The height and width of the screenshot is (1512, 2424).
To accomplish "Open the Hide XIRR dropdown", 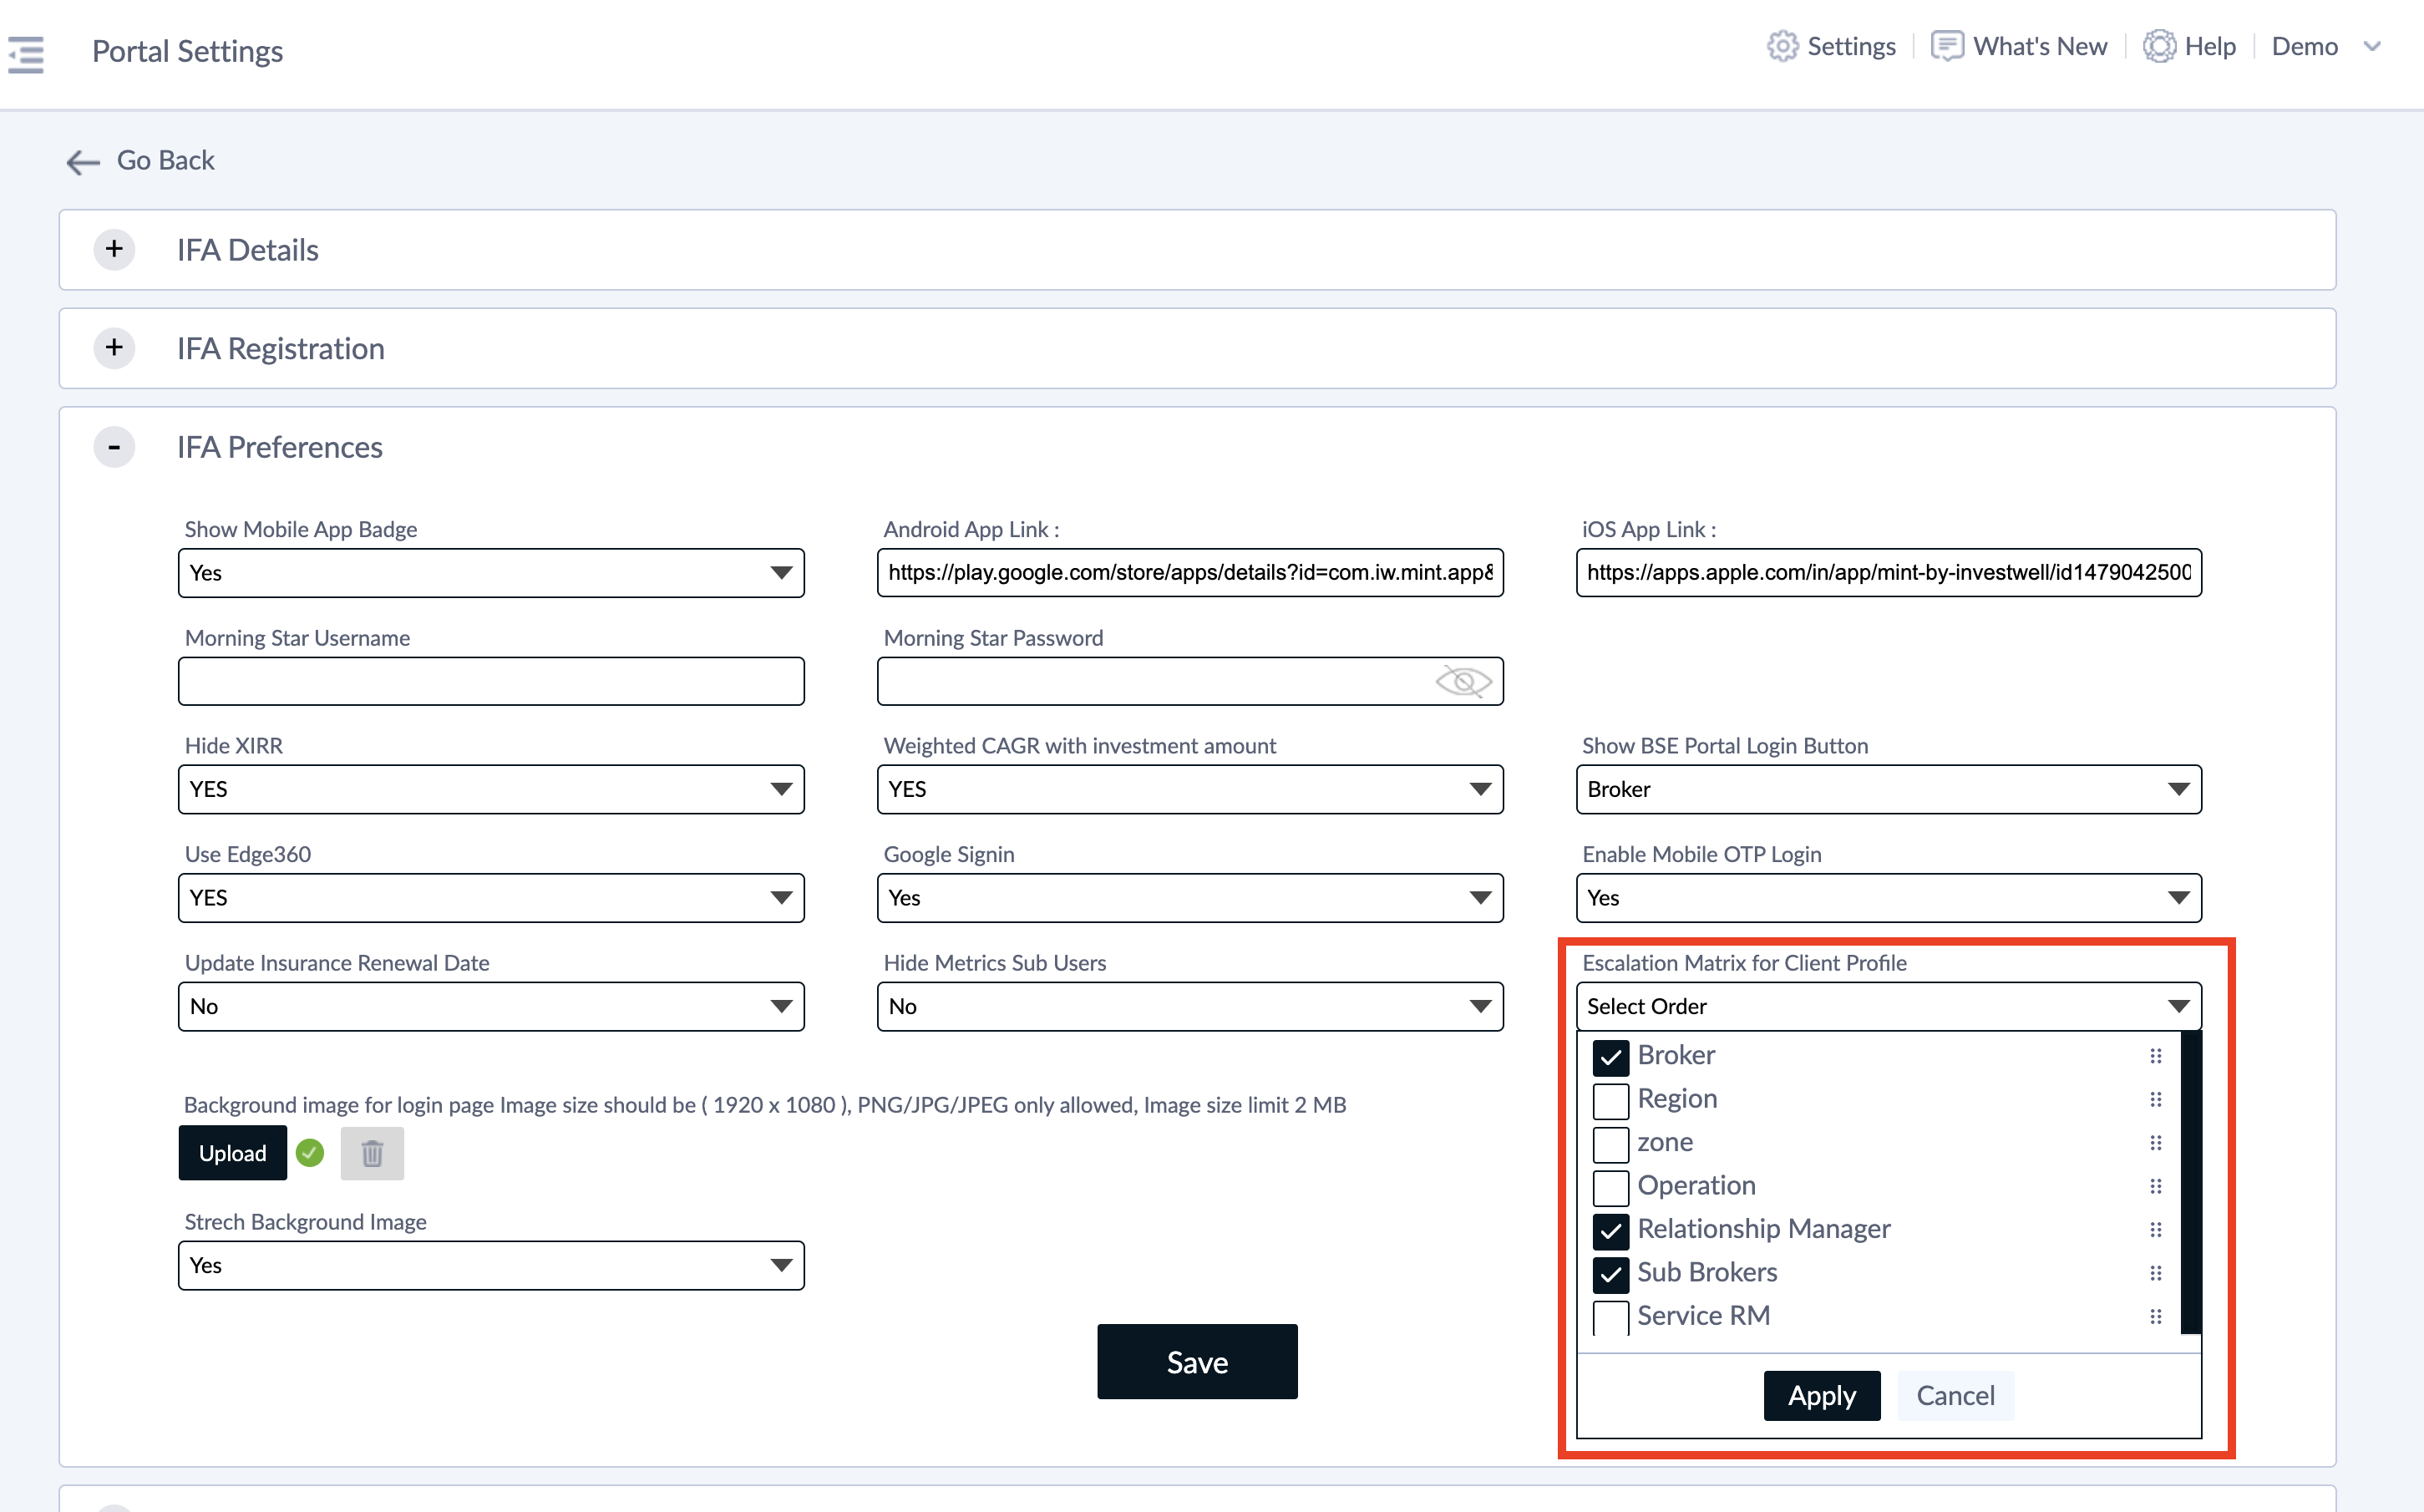I will [x=491, y=789].
